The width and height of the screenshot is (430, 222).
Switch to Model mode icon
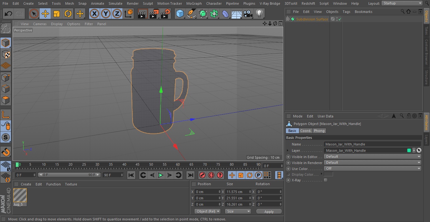6,43
